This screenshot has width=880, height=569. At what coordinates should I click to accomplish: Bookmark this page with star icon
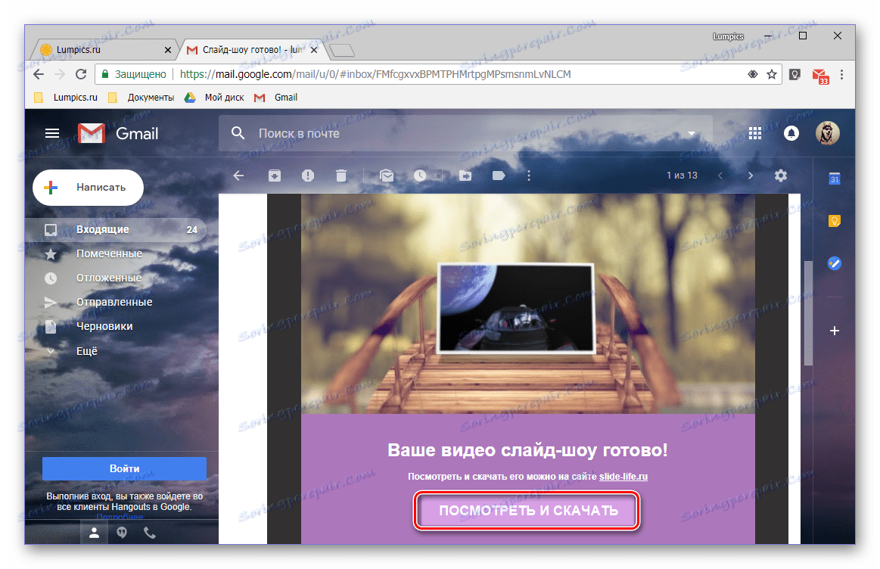772,74
